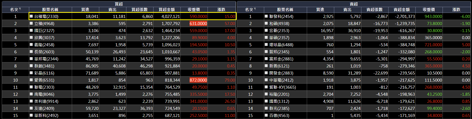The height and width of the screenshot is (119, 472).
Task: Mark the checkbox next to 中華電(2412)
Action: (x=266, y=80)
